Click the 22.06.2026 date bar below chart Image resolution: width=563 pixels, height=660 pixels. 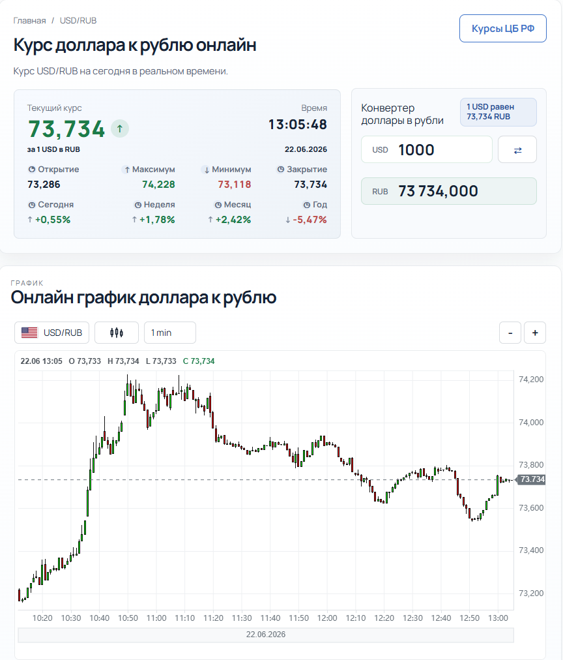(266, 635)
